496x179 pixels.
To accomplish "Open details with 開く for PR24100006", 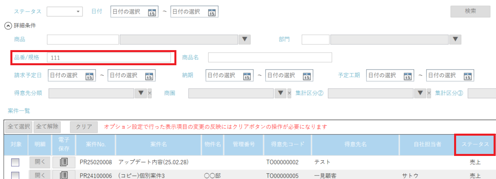I will click(40, 175).
